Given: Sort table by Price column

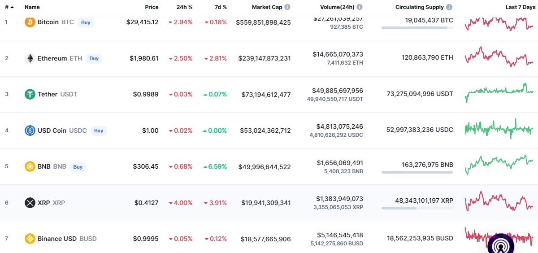Looking at the screenshot, I should pos(152,7).
